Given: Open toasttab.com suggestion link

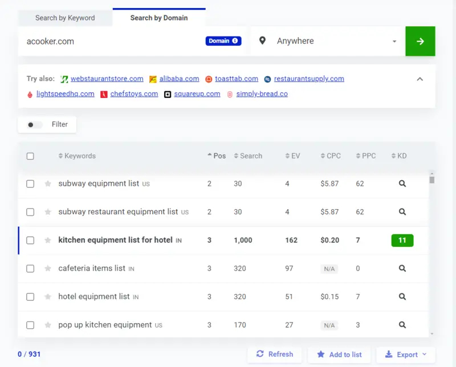Looking at the screenshot, I should 237,79.
